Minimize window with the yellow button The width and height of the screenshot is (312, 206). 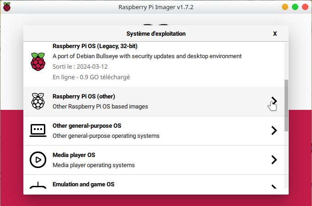coord(285,7)
